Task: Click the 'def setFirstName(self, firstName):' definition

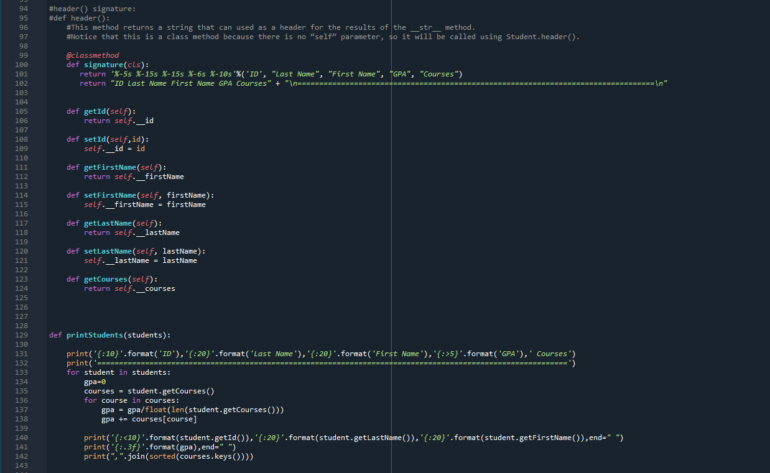Action: 141,195
